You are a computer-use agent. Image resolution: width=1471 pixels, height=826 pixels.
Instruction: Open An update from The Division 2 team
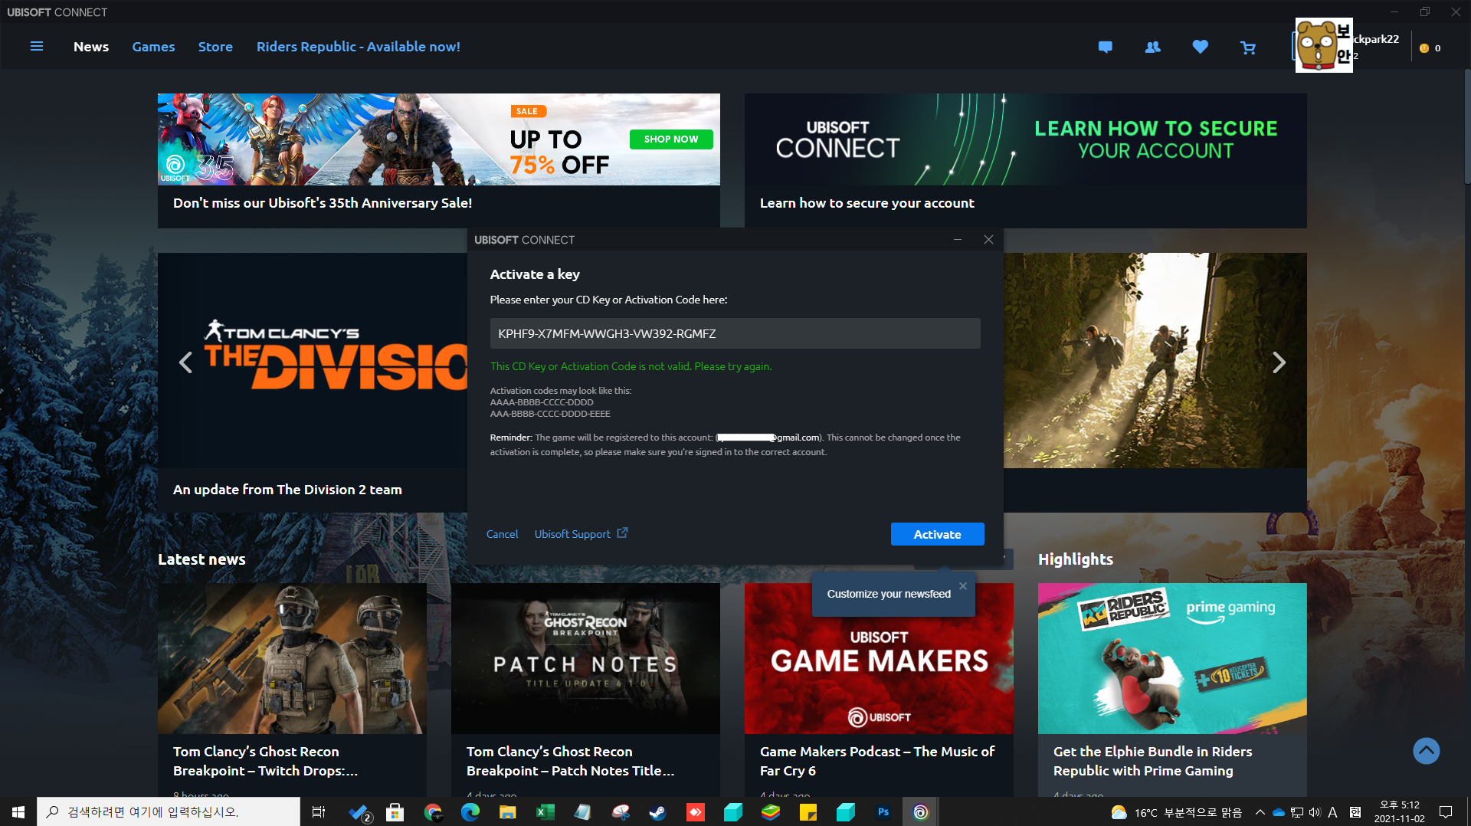click(x=287, y=490)
